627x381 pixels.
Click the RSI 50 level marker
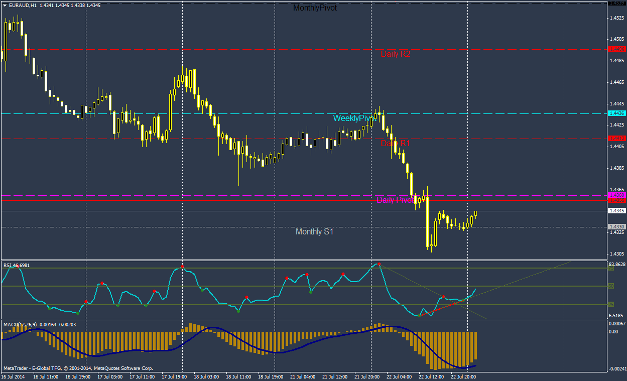611,286
